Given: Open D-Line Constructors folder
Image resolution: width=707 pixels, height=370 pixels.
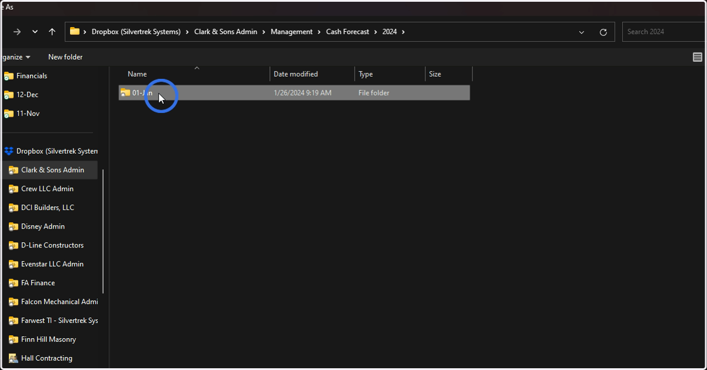Looking at the screenshot, I should click(52, 246).
